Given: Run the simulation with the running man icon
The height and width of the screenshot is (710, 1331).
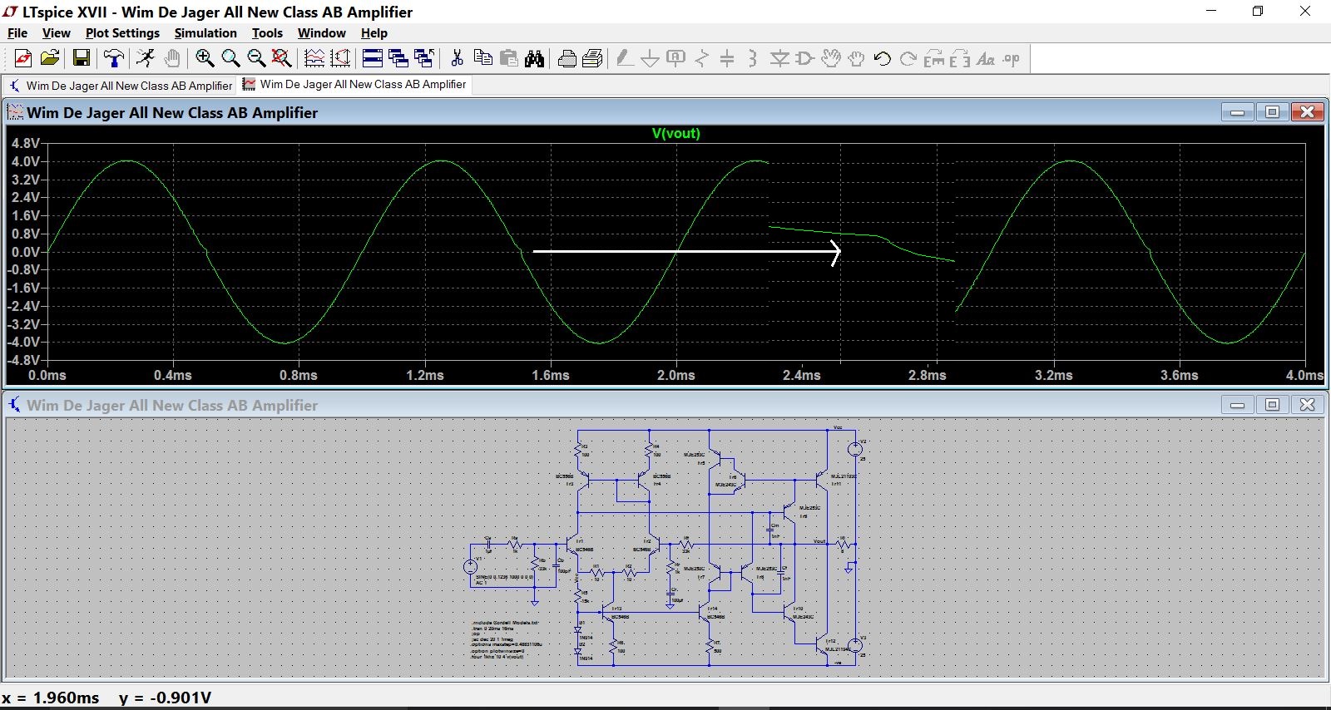Looking at the screenshot, I should click(146, 58).
